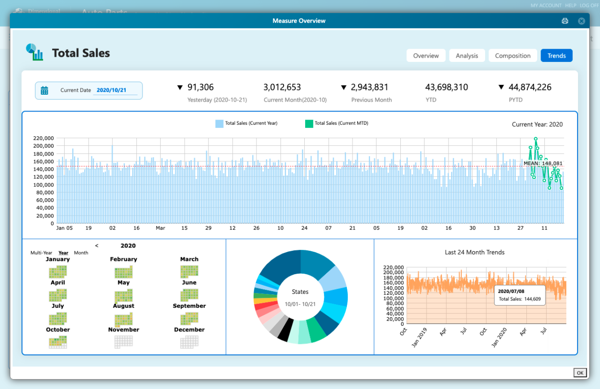Click the calendar icon beside Current Date
Screen dimensions: 600x389
45,90
